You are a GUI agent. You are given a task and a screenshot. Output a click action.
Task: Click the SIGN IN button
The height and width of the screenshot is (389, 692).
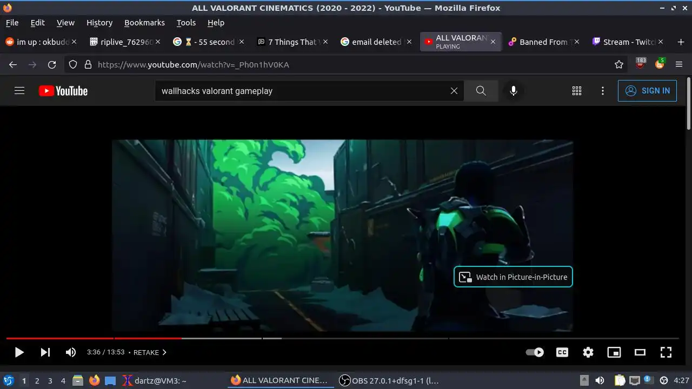click(x=647, y=91)
